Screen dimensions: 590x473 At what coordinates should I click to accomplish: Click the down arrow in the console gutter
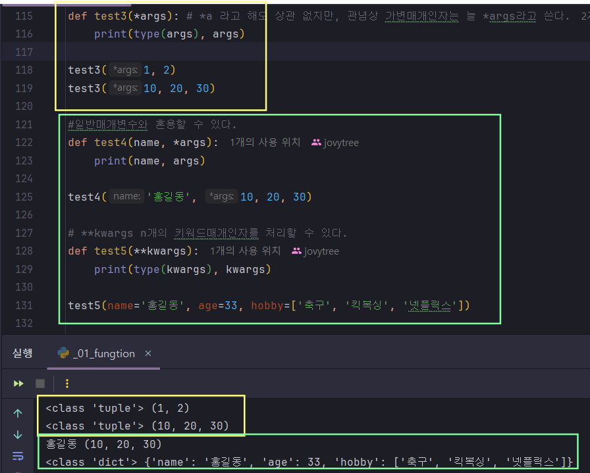point(18,435)
